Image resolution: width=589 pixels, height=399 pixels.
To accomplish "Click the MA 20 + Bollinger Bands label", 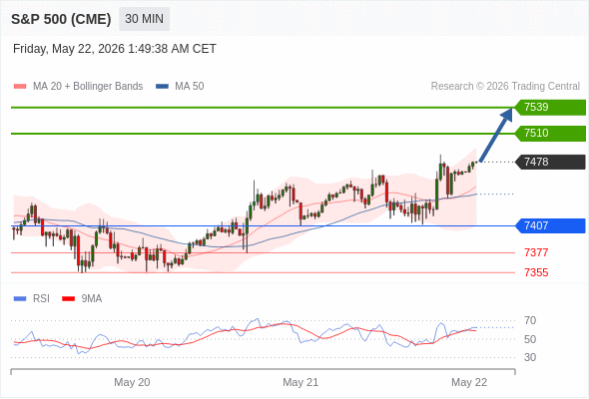I will (x=88, y=87).
